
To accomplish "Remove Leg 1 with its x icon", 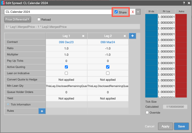I will tap(83, 36).
